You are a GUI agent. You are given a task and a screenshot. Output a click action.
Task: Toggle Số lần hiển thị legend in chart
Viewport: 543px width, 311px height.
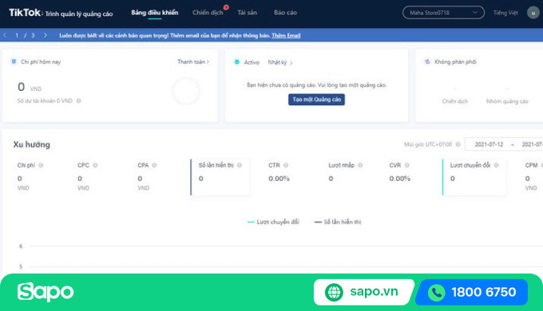338,222
